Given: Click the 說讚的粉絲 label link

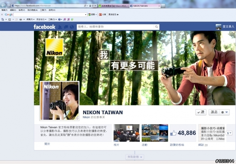Looking at the screenshot, I should (x=177, y=145).
